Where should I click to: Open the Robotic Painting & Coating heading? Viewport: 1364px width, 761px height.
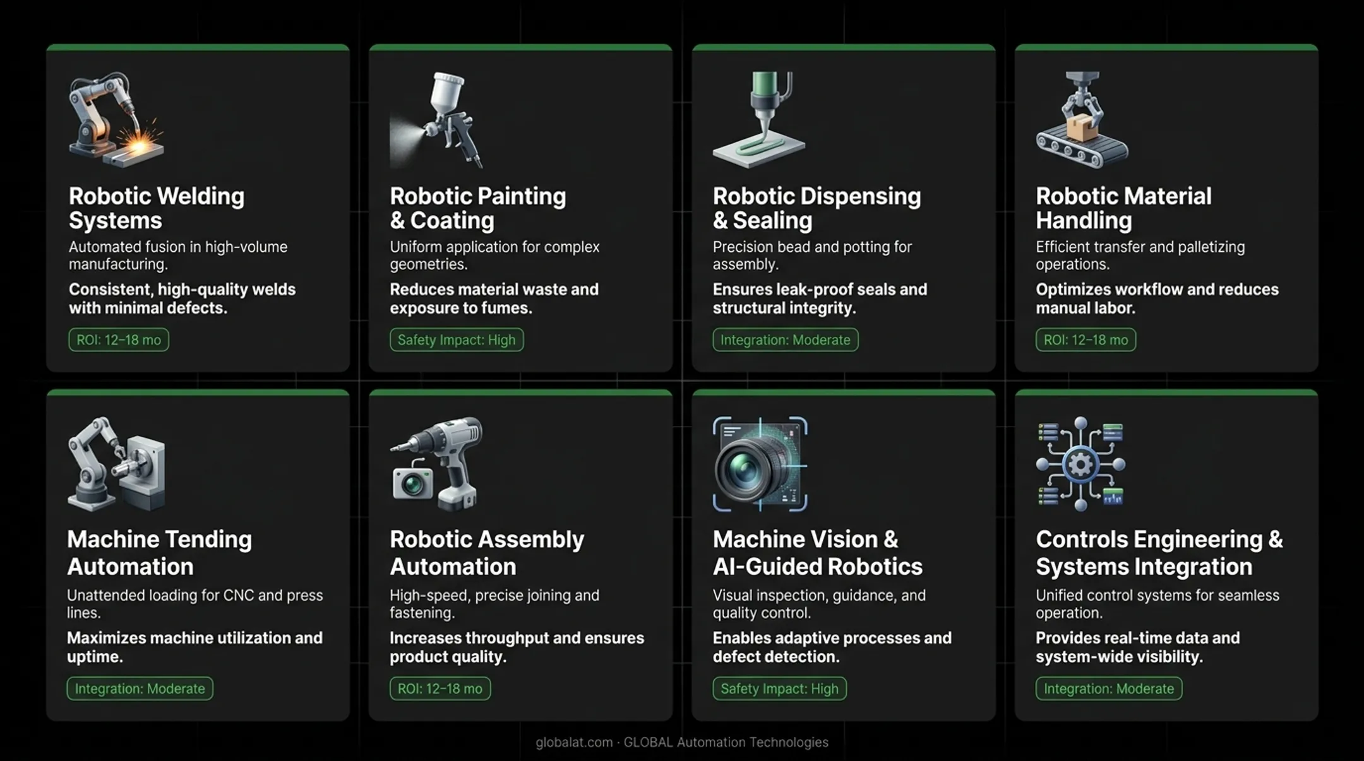point(478,208)
